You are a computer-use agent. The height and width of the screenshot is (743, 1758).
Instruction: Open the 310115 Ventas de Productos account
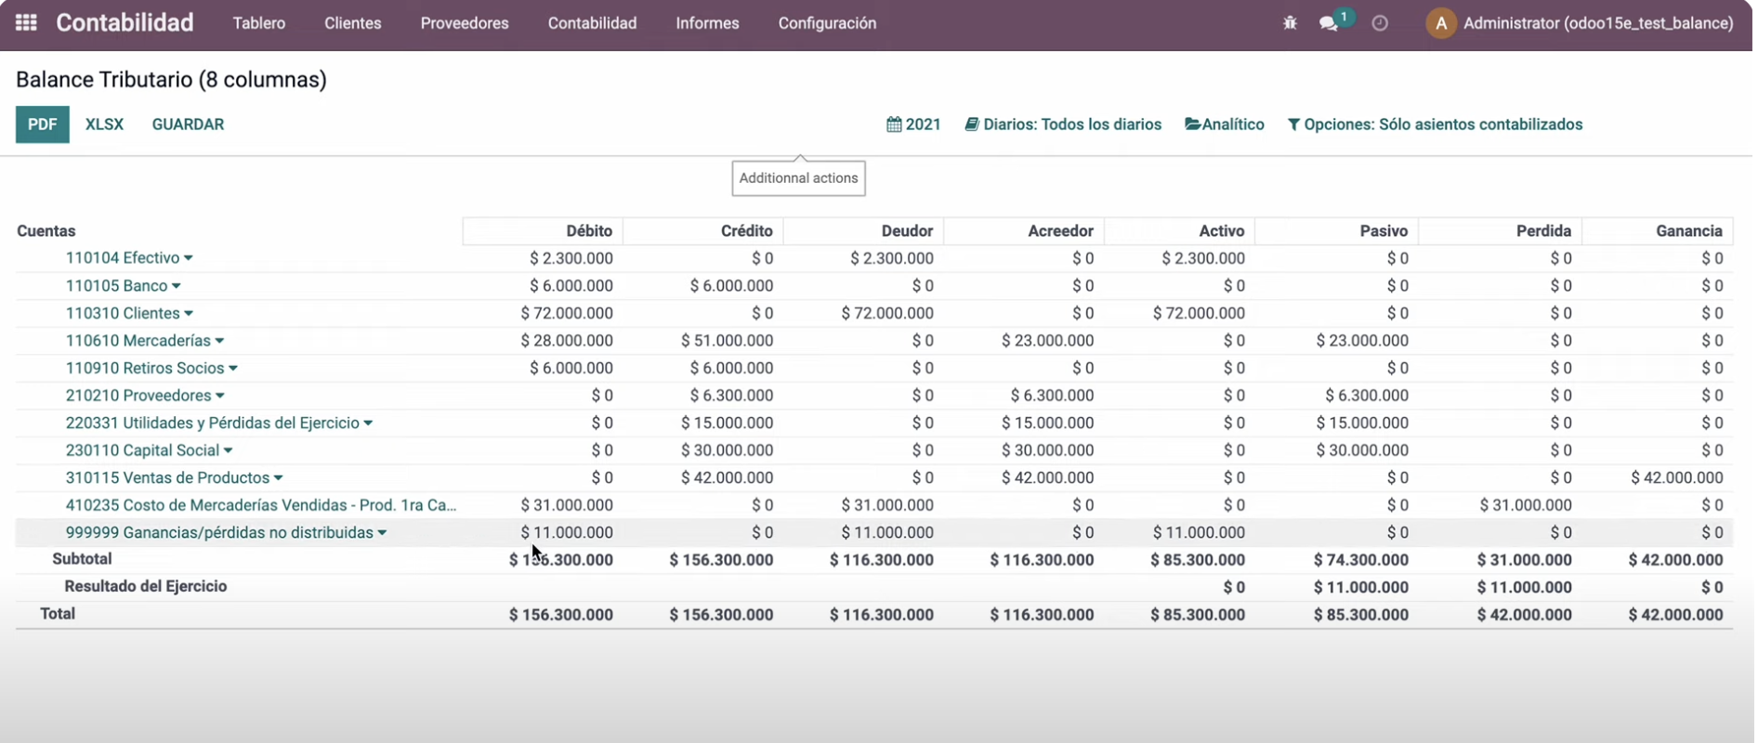(167, 478)
